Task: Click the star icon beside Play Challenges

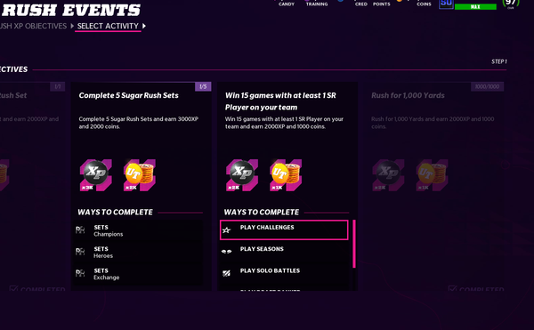Action: pyautogui.click(x=226, y=230)
